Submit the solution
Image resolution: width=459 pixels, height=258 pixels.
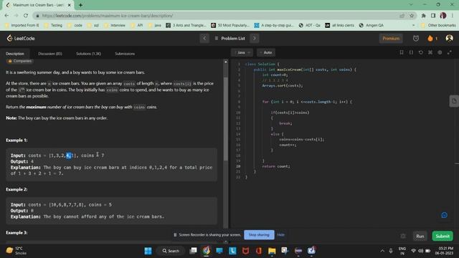click(443, 236)
